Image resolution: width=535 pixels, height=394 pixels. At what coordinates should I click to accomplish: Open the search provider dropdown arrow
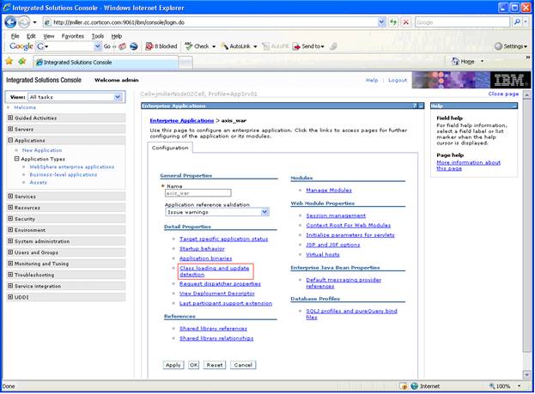click(x=526, y=22)
